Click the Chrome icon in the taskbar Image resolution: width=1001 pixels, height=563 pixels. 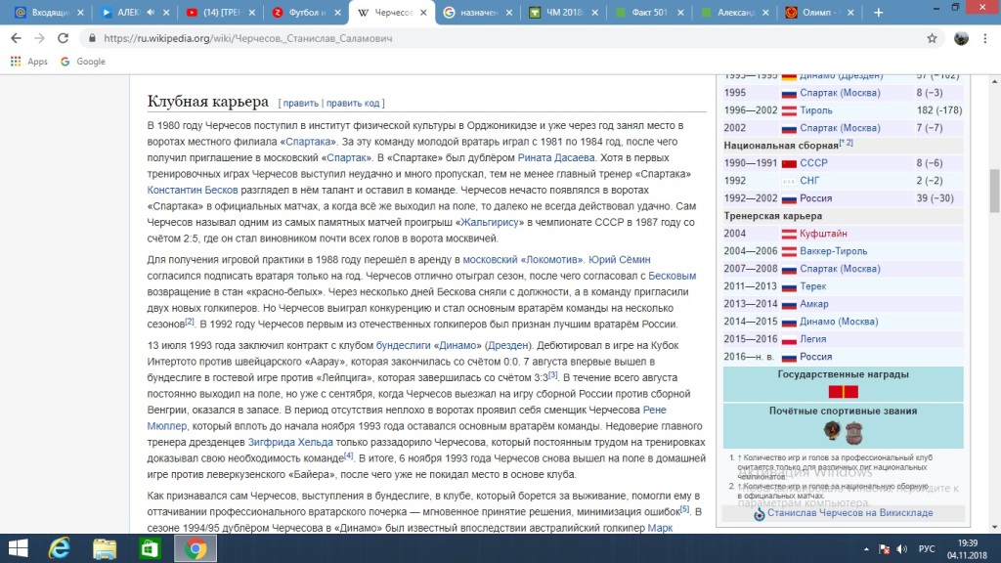point(196,548)
